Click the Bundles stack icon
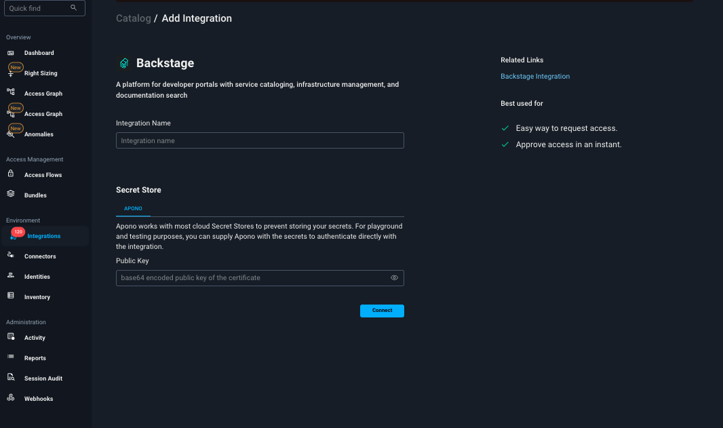Screen dimensions: 723x428 pyautogui.click(x=11, y=195)
